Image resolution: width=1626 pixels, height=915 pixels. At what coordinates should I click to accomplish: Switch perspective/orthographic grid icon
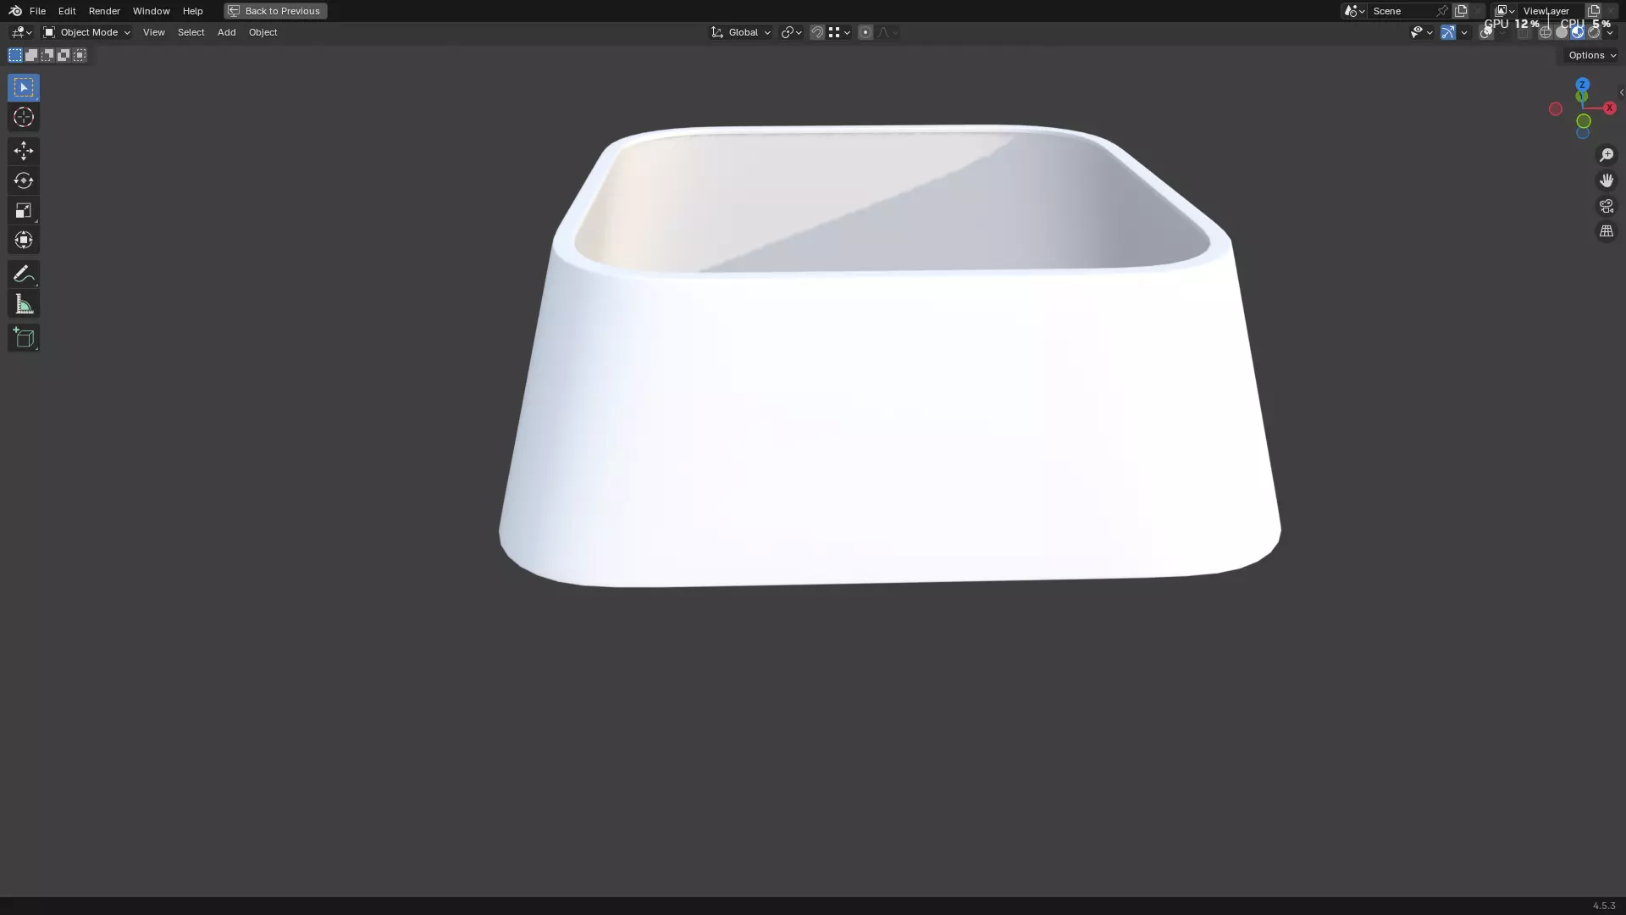1607,231
